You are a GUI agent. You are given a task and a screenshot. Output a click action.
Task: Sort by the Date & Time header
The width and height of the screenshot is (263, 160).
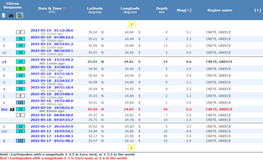click(x=50, y=8)
